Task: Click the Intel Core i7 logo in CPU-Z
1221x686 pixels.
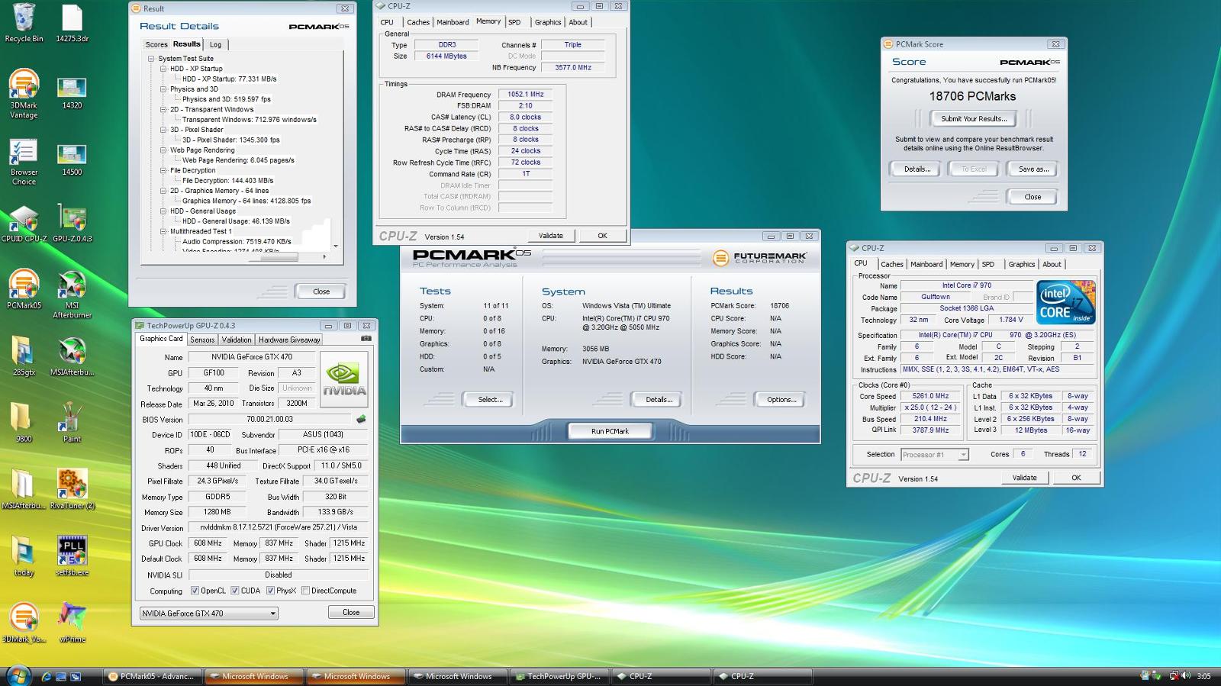Action: (1066, 302)
